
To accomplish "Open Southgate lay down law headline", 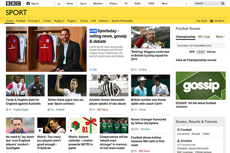I will tap(20, 142).
